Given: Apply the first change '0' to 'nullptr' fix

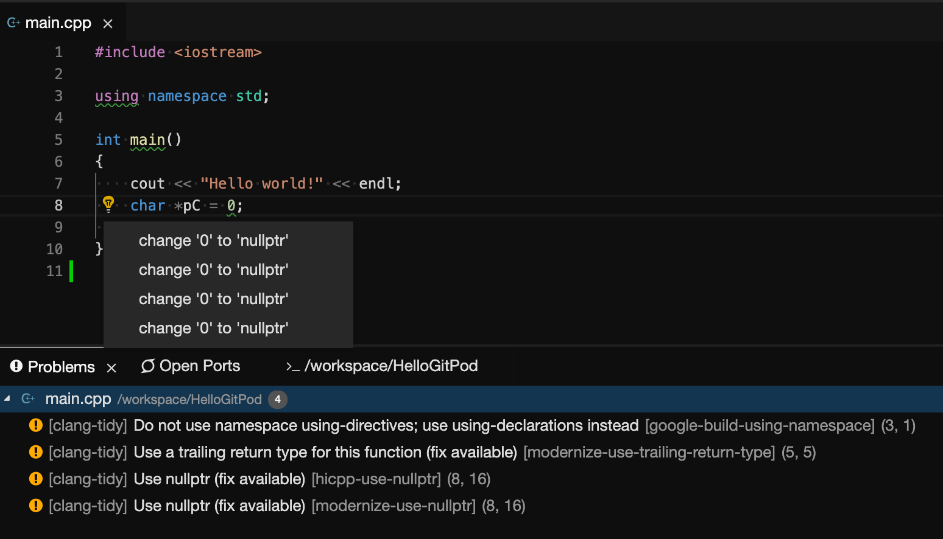Looking at the screenshot, I should point(214,240).
